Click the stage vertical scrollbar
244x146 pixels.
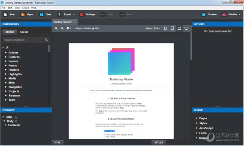tap(191, 46)
